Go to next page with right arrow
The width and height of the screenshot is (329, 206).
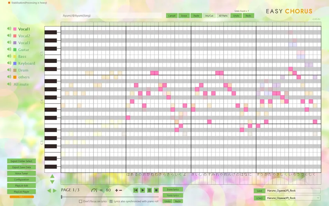[55, 190]
